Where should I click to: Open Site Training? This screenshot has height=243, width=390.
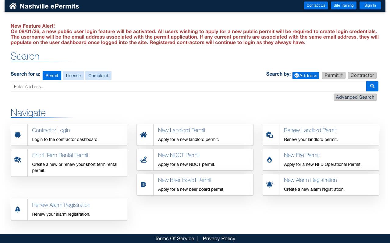[x=344, y=5]
